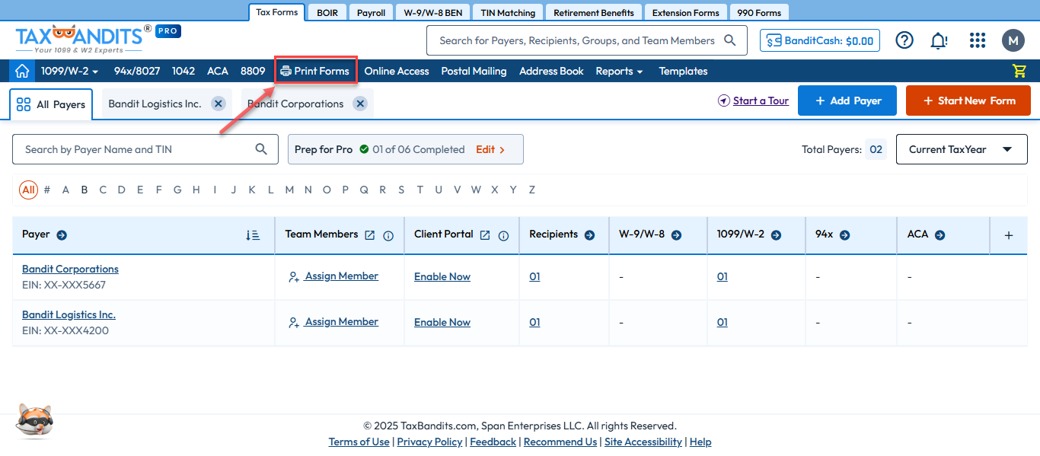The height and width of the screenshot is (456, 1040).
Task: Switch to the Payroll product tab
Action: tap(372, 12)
